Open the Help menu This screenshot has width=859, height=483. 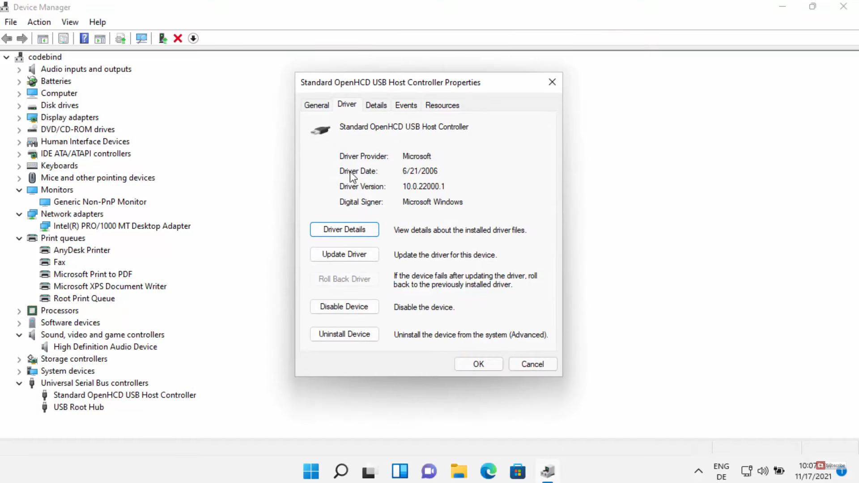[x=97, y=22]
